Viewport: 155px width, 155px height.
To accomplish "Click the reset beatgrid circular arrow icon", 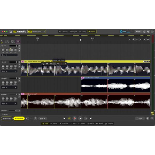I will click(43, 64).
